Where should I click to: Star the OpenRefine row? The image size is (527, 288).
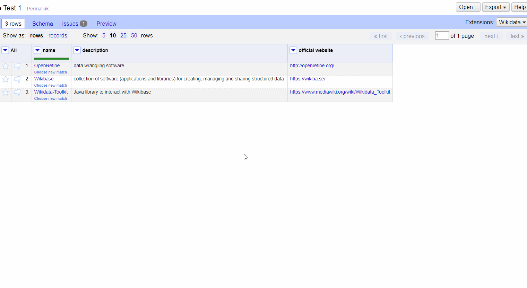click(x=6, y=66)
